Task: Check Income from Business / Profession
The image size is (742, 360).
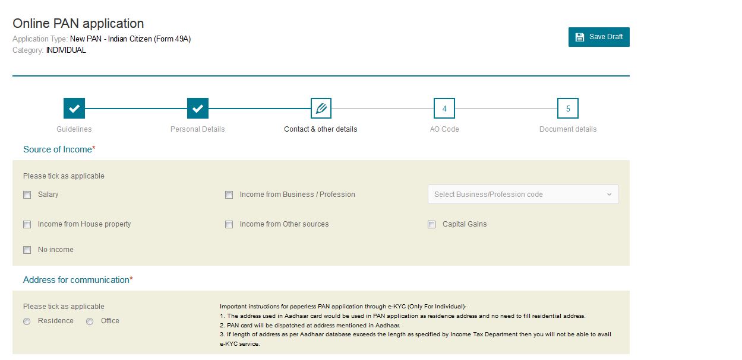Action: pyautogui.click(x=229, y=195)
